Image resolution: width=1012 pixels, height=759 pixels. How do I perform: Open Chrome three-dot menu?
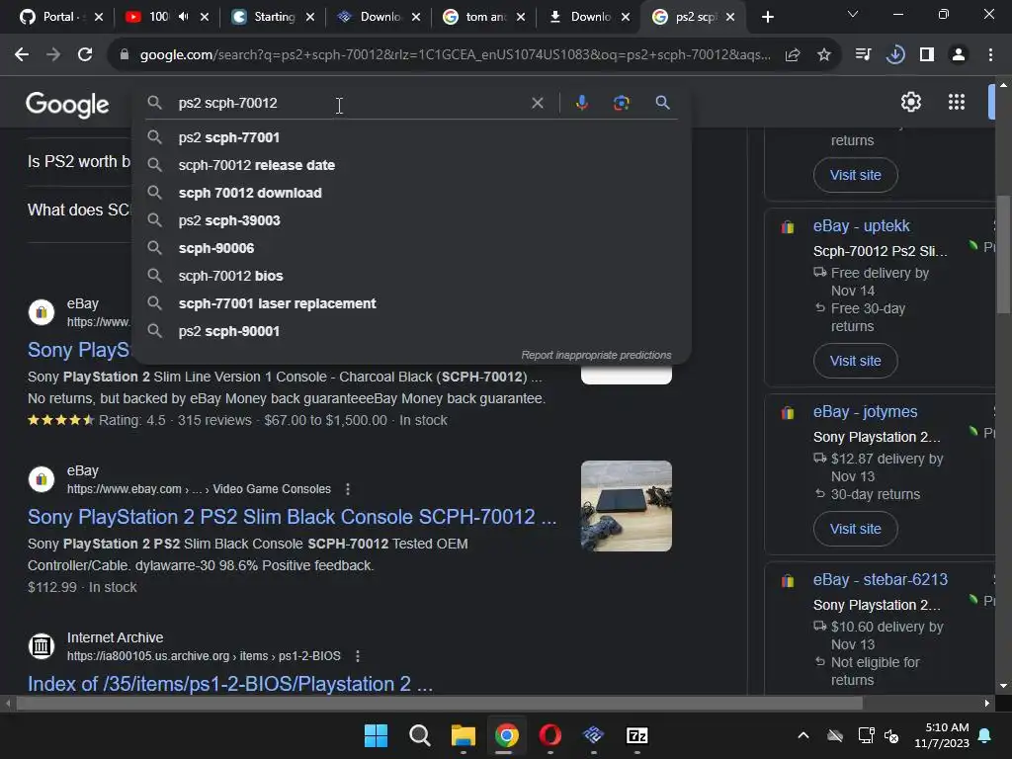point(990,55)
